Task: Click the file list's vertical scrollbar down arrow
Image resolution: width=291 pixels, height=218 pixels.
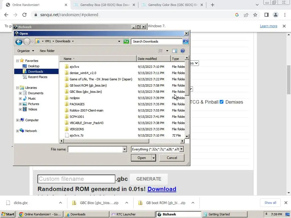Action: [187, 136]
